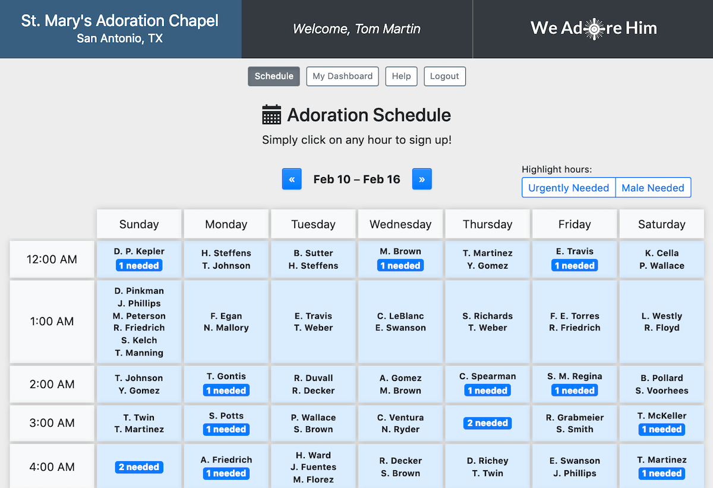Click the calendar icon beside Adoration Schedule
Viewport: 713px width, 488px height.
point(272,115)
